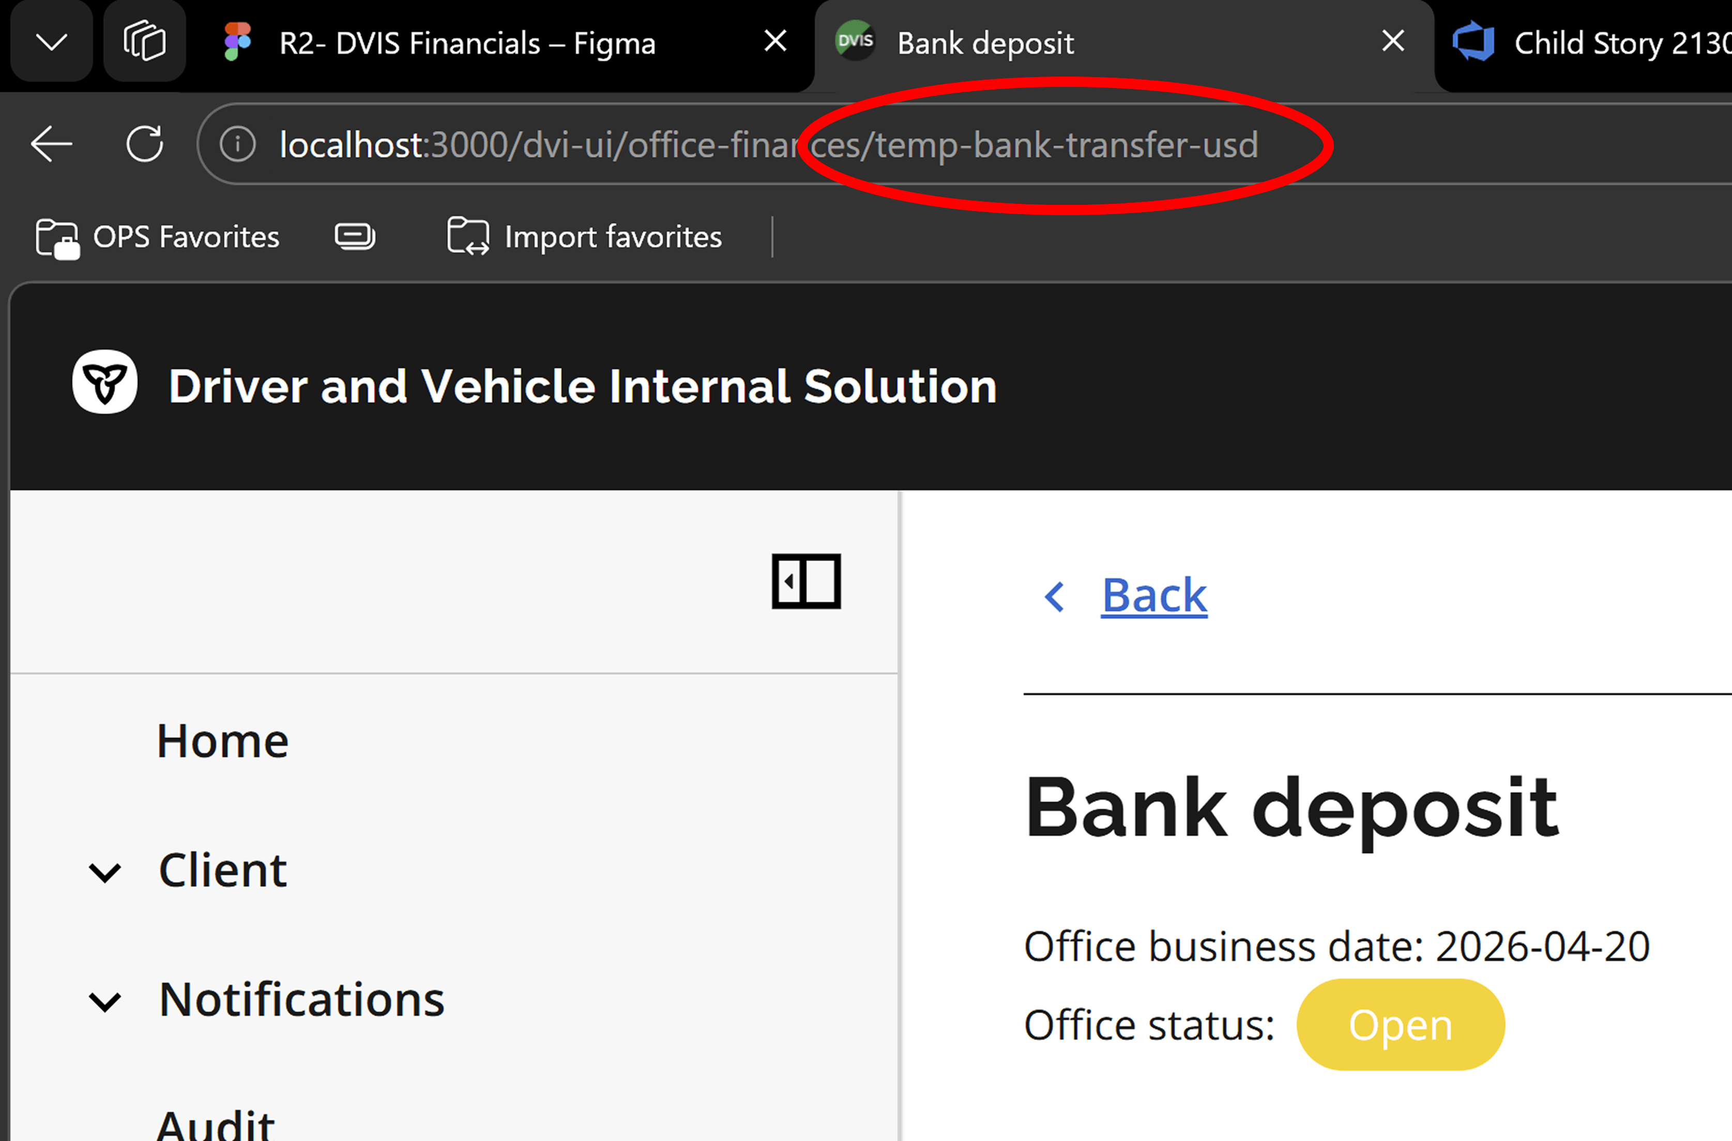This screenshot has height=1141, width=1732.
Task: Switch to the R2- DVIS Financials Figma tab
Action: 467,43
